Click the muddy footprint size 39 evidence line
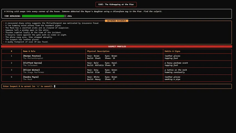Viewport: 236px width, 133px height. (27, 42)
